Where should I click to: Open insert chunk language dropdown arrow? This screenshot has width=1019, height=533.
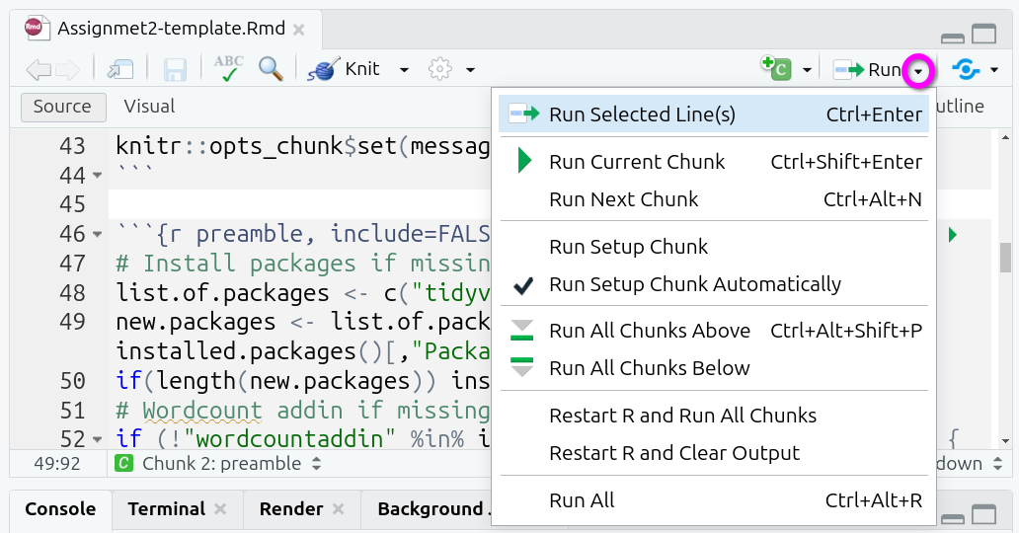[807, 69]
